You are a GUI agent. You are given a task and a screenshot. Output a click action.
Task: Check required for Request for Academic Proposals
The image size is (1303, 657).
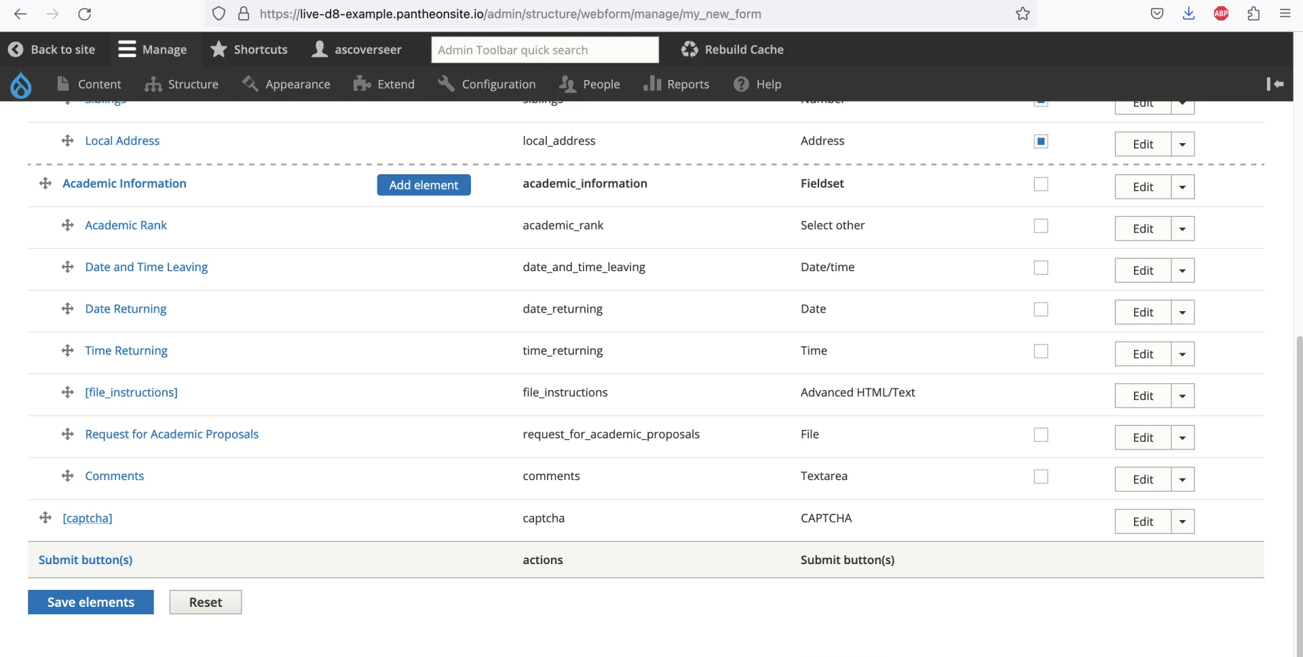coord(1041,435)
